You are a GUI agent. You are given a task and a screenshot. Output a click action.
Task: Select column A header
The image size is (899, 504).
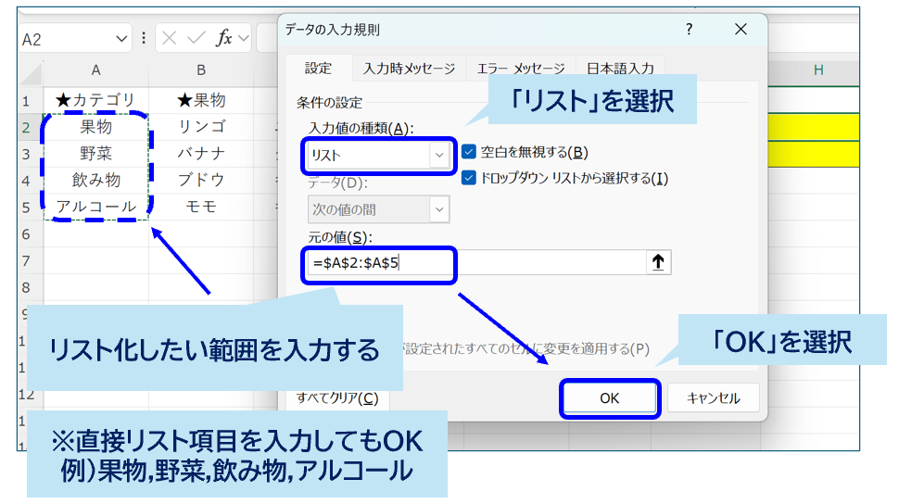[95, 70]
